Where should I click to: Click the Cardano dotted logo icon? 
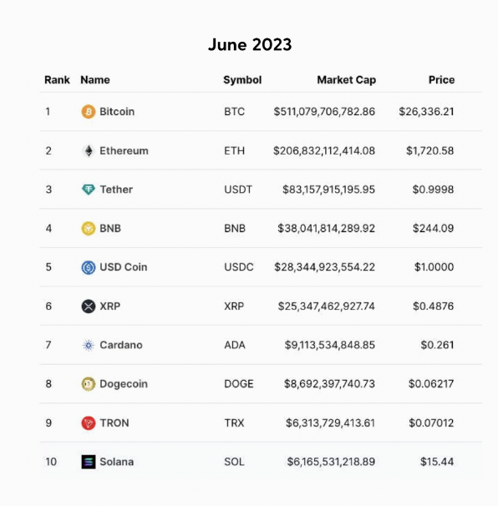tap(89, 346)
